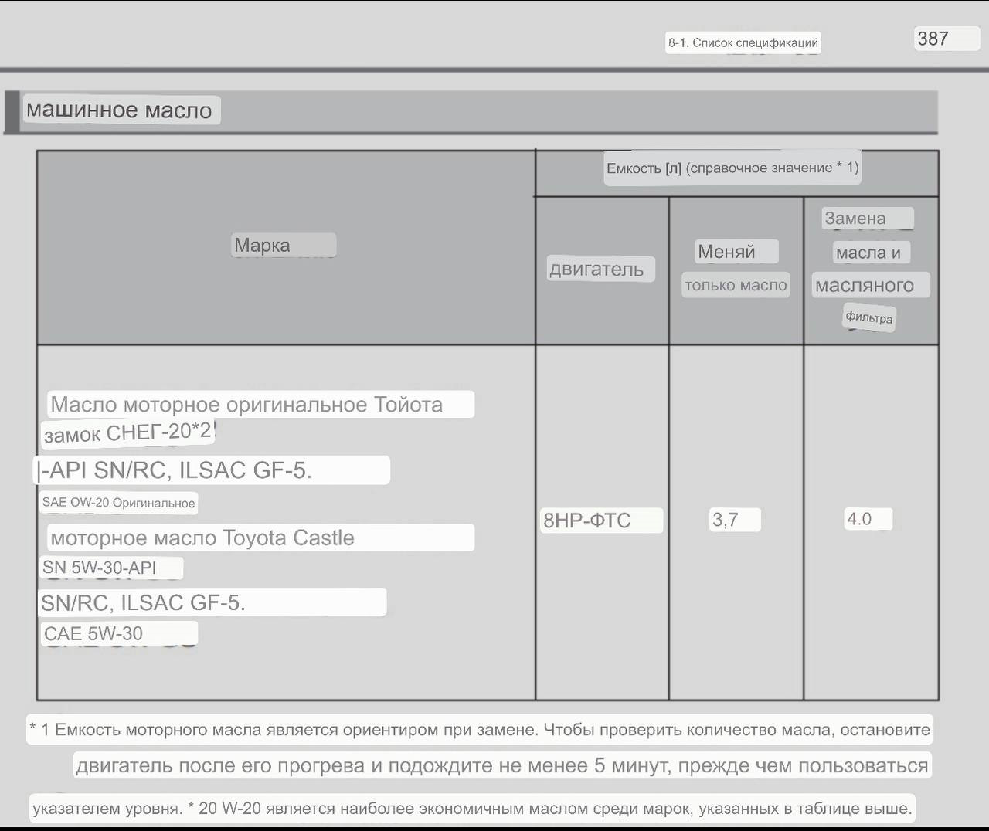The height and width of the screenshot is (831, 989).
Task: Click the word 'Меняя' in the header
Action: pos(726,251)
